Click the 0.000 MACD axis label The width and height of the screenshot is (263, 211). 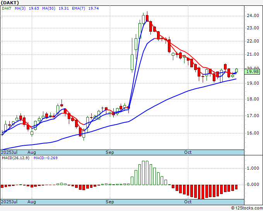pyautogui.click(x=252, y=184)
